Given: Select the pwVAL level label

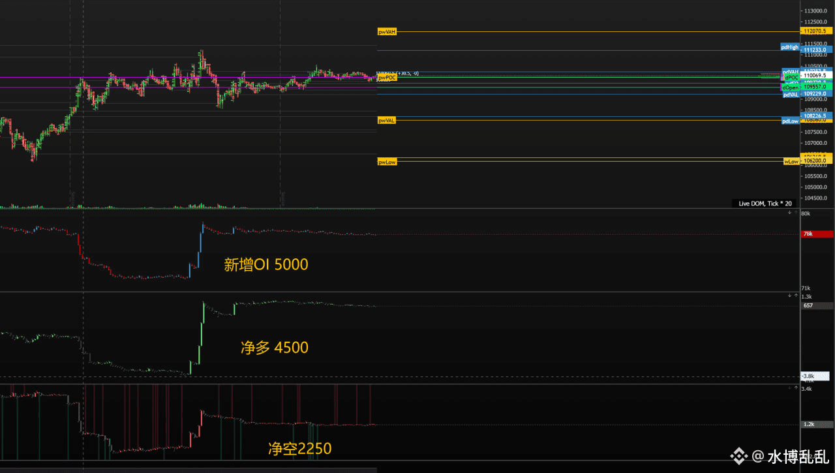Looking at the screenshot, I should tap(387, 121).
